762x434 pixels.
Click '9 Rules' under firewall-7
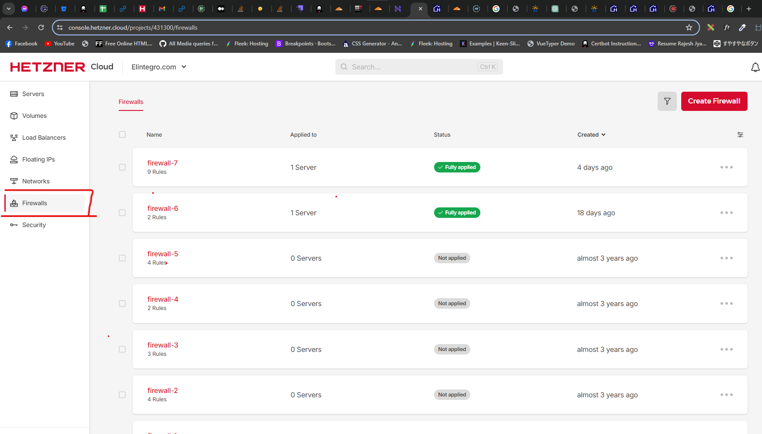[157, 172]
